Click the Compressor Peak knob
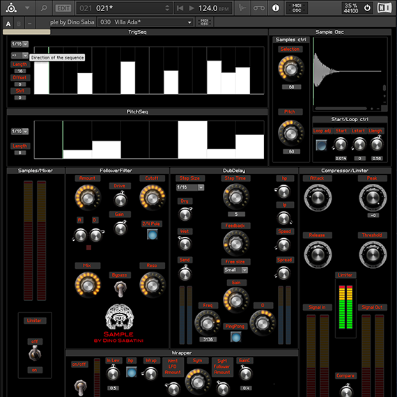397x397 pixels. 373,197
